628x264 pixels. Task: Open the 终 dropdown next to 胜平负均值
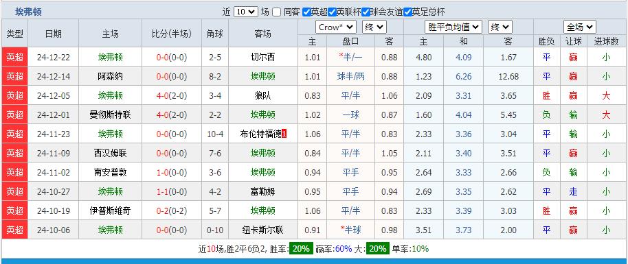(x=500, y=27)
